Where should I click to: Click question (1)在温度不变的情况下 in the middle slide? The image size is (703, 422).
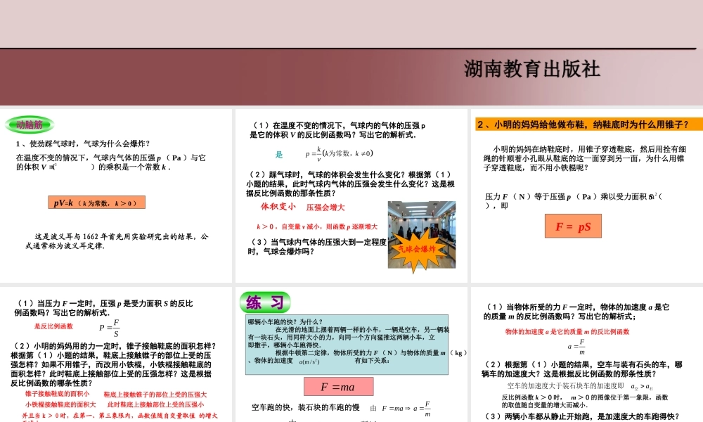tap(339, 130)
